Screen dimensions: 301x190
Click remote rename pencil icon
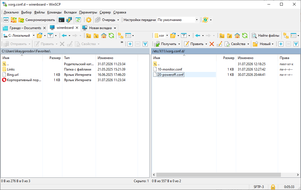(x=219, y=44)
